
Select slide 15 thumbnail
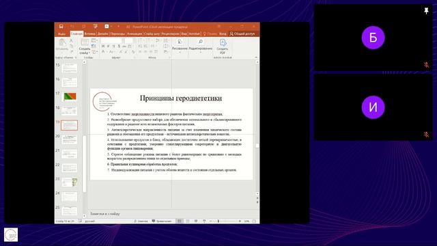point(69,68)
